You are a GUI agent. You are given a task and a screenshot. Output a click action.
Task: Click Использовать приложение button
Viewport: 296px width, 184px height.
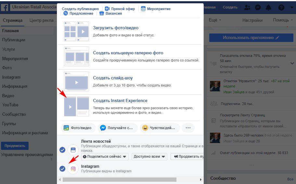tap(251, 38)
